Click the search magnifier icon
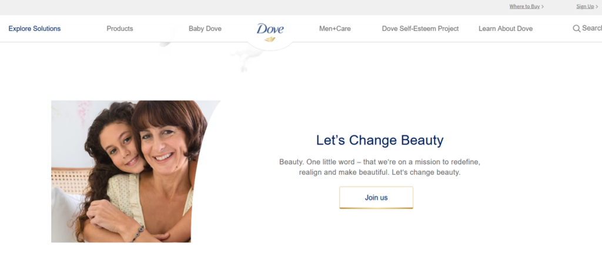 (576, 28)
